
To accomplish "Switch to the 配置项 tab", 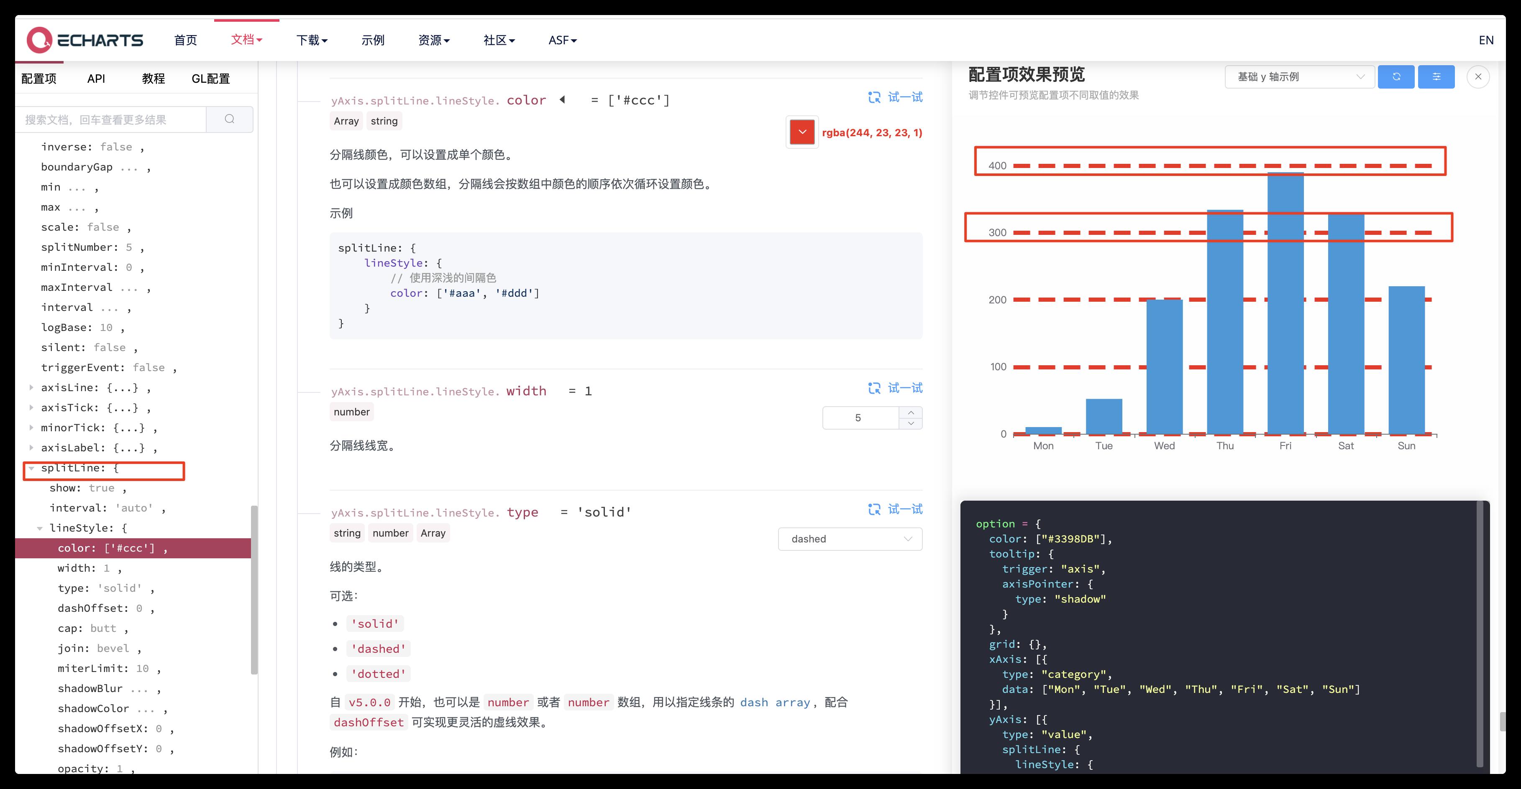I will [x=39, y=79].
